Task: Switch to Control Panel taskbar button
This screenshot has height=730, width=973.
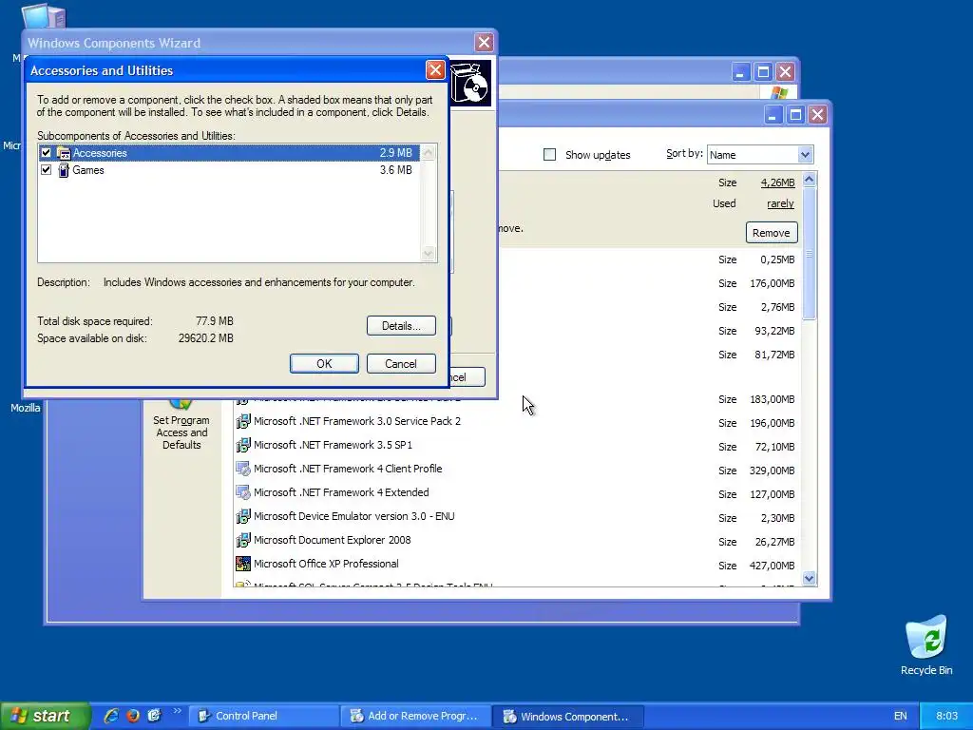Action: [x=263, y=717]
